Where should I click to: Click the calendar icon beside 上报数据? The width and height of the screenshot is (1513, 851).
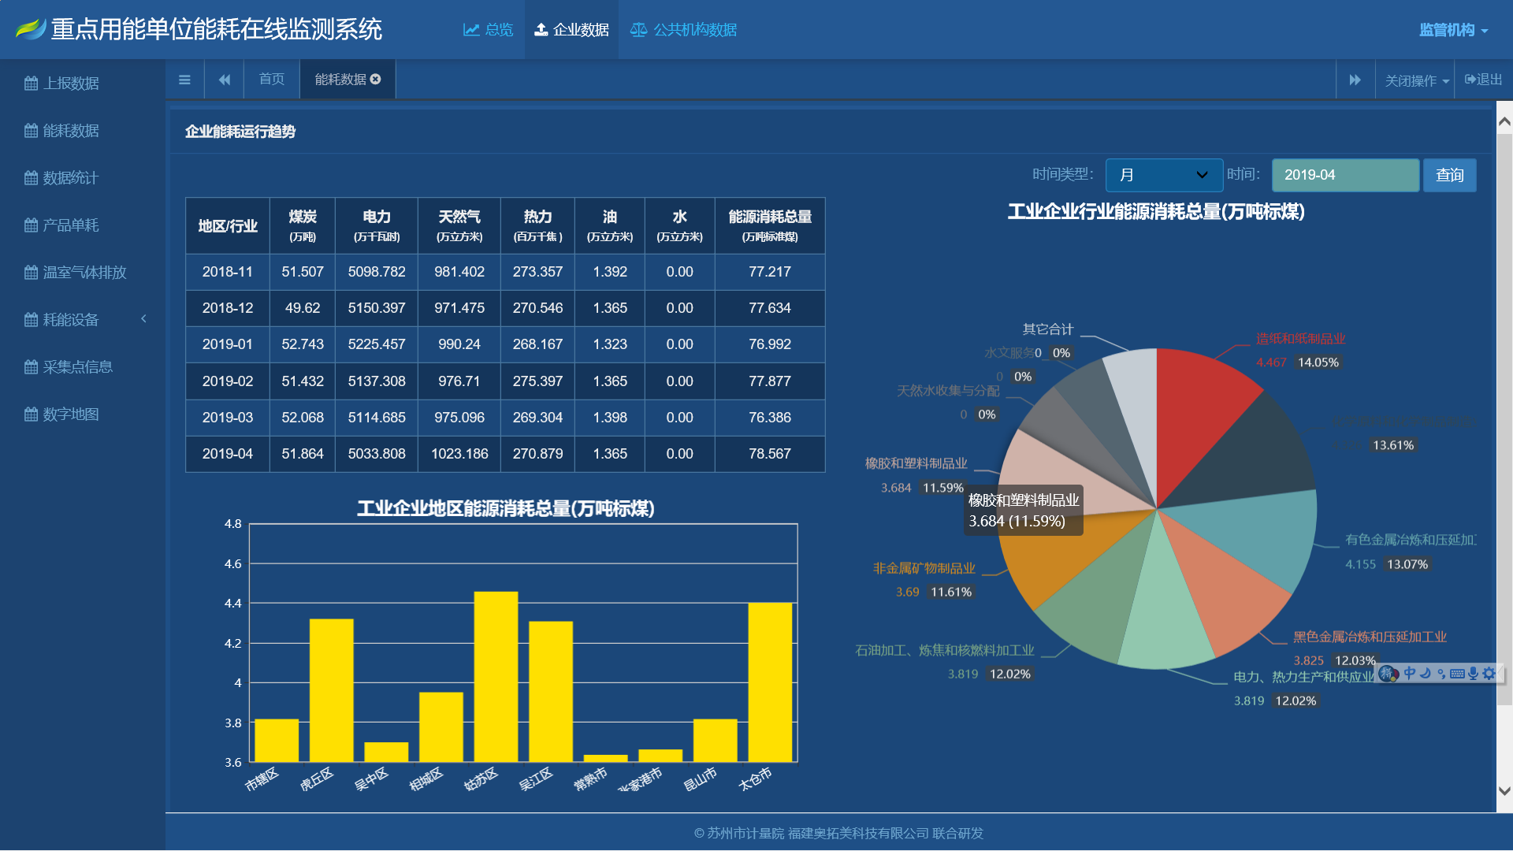[x=31, y=84]
